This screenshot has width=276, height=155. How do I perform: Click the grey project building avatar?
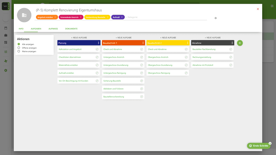(24, 15)
